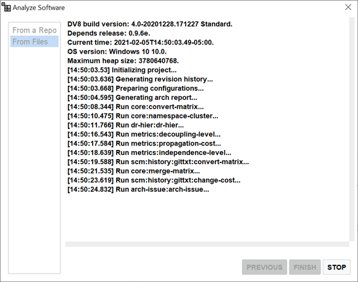Select the From Files option
This screenshot has width=358, height=282.
(35, 41)
